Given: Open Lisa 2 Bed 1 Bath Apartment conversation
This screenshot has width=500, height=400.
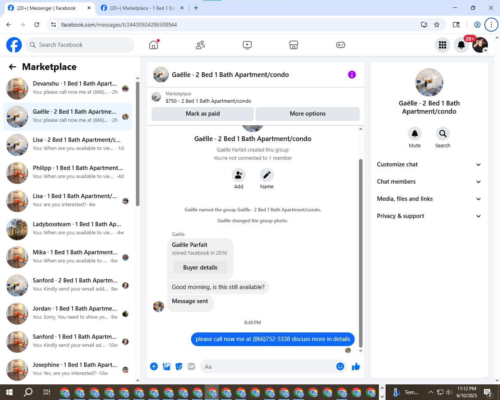Looking at the screenshot, I should (67, 145).
